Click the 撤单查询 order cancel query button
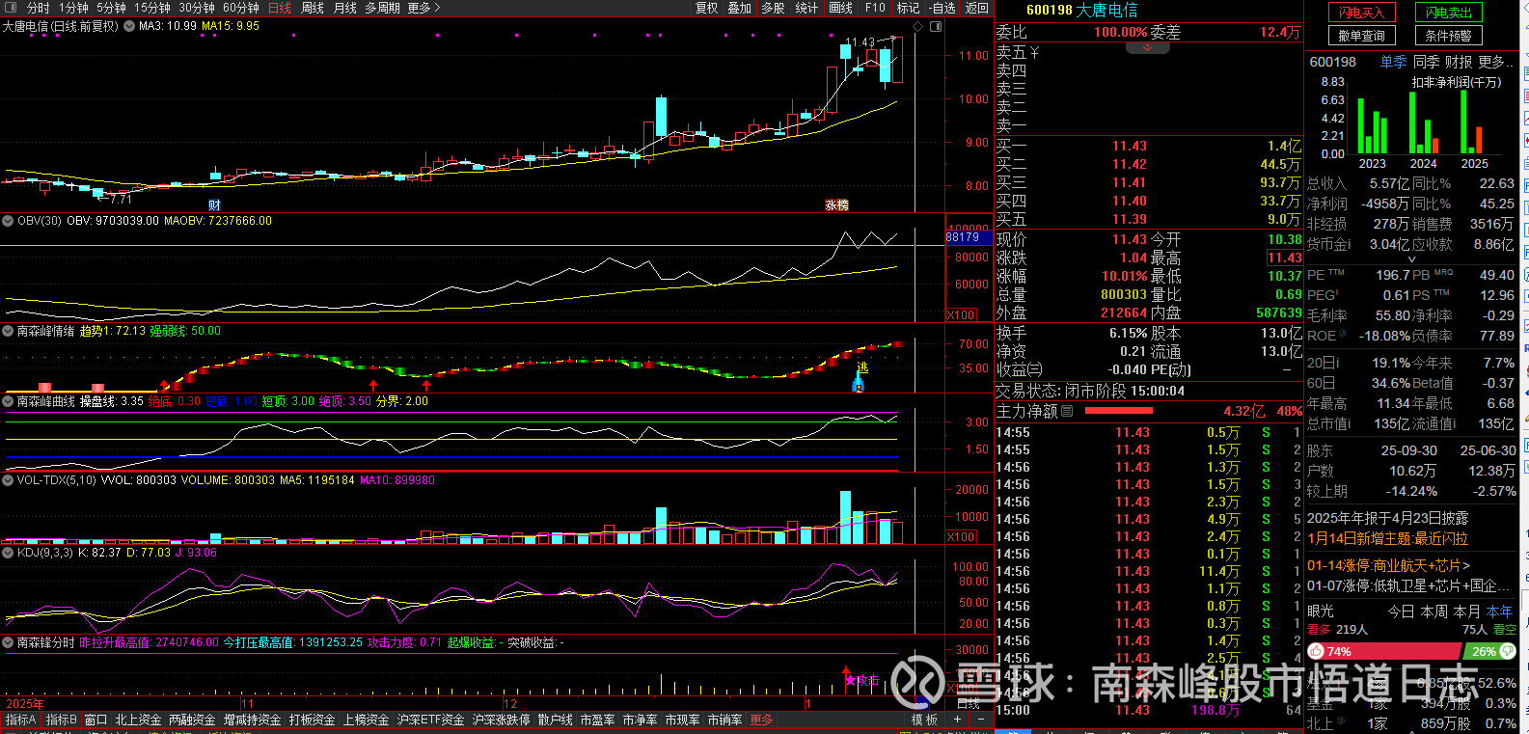This screenshot has width=1529, height=734. pos(1361,36)
